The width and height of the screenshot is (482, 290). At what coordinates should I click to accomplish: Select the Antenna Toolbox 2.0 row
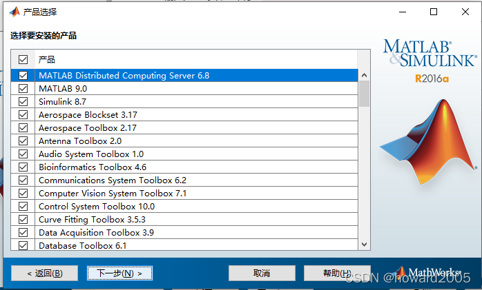click(196, 141)
